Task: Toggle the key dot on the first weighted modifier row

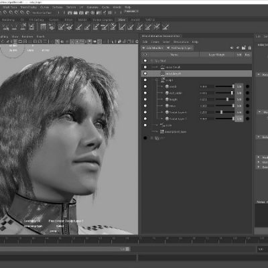Action: [x=247, y=86]
